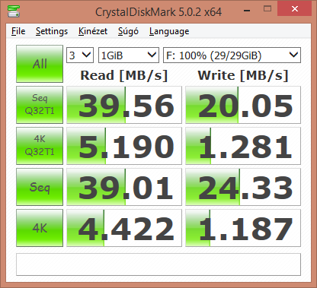Open the Language menu
The height and width of the screenshot is (288, 317).
pyautogui.click(x=169, y=31)
